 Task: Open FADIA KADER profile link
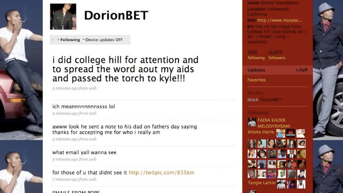[x=271, y=120]
